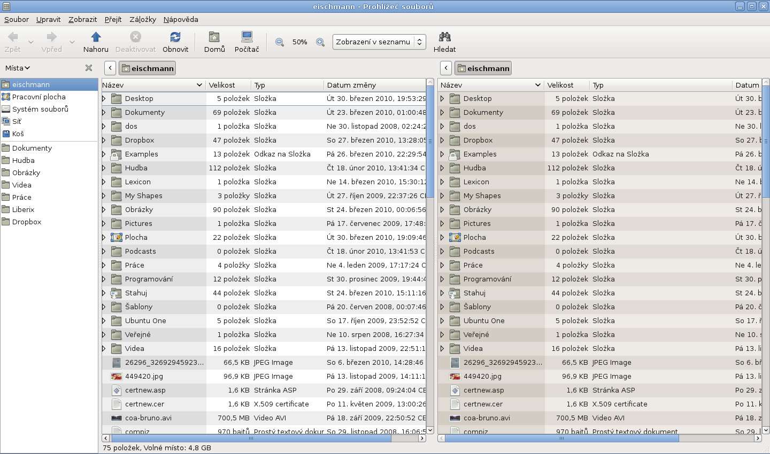Click the left pane horizontal scrollbar
The image size is (770, 454).
(250, 438)
